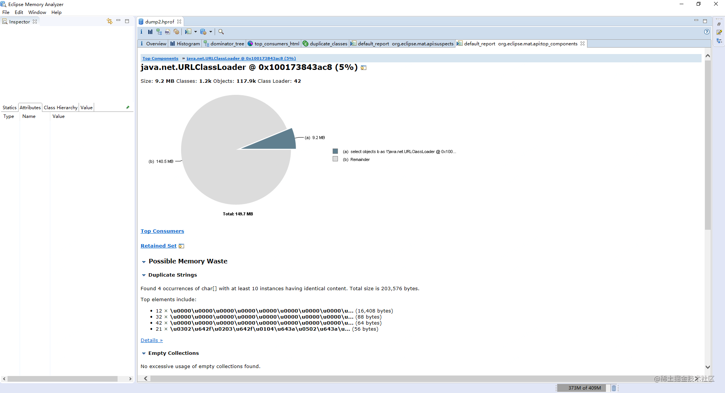Select the Value tab in Inspector

tap(87, 107)
